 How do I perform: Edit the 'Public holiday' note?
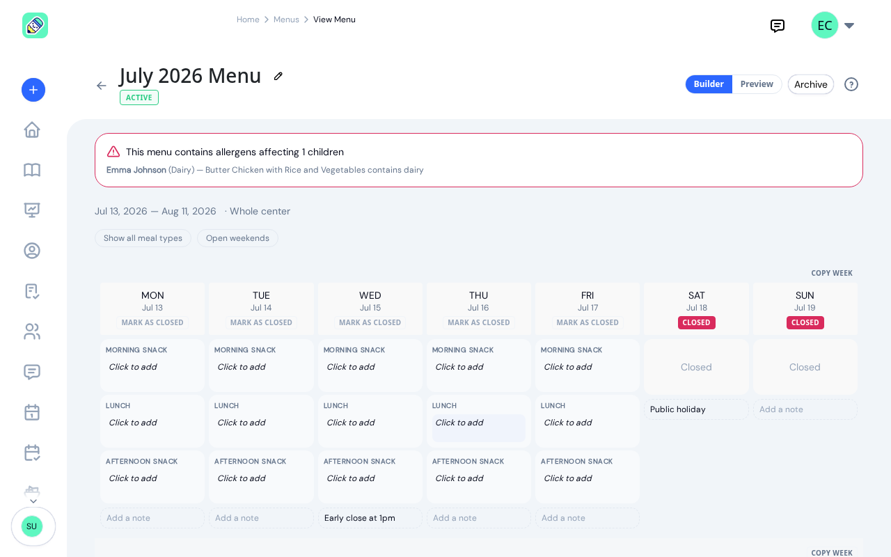(697, 409)
